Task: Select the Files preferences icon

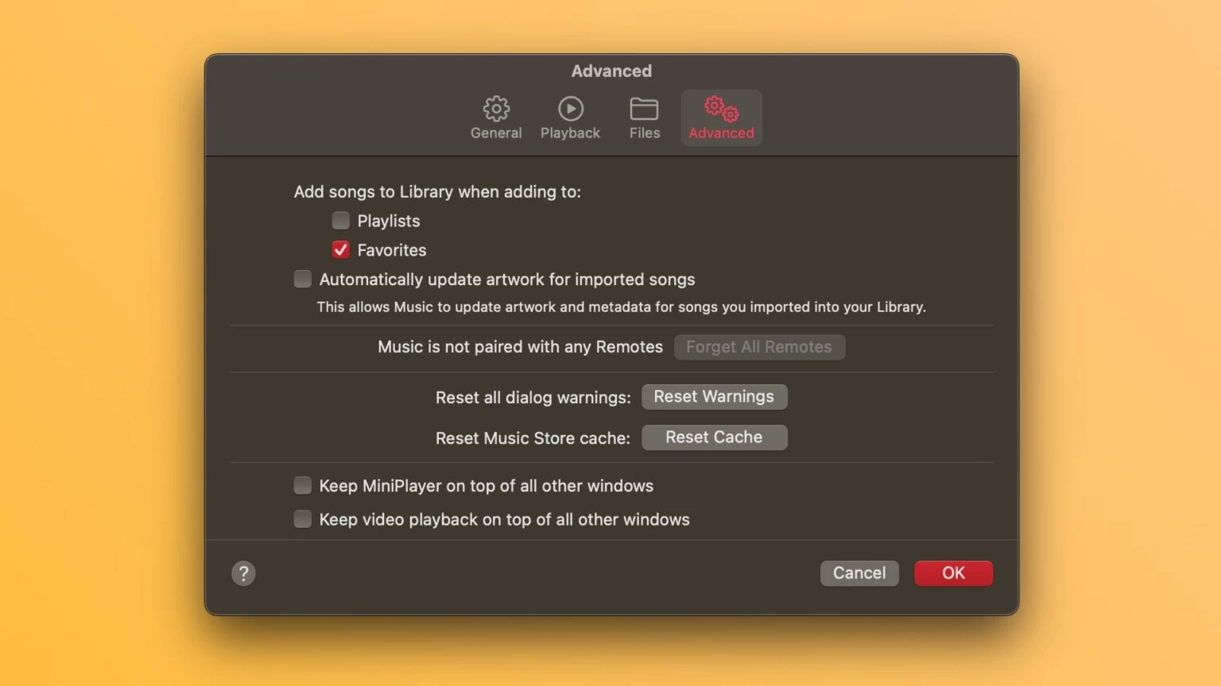Action: coord(644,116)
